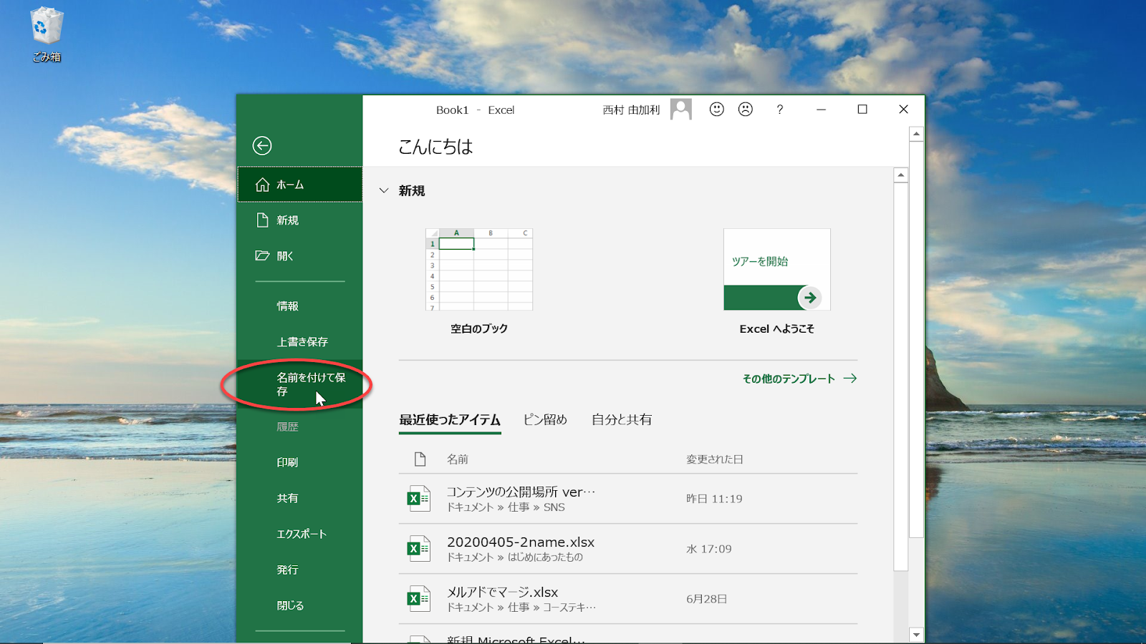The image size is (1146, 644).
Task: Open the 共有 page
Action: pos(300,498)
